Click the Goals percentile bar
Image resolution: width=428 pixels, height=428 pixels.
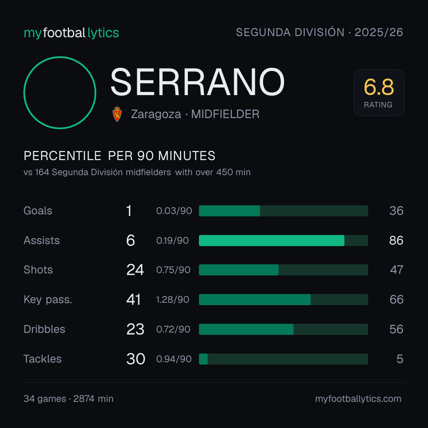click(283, 211)
